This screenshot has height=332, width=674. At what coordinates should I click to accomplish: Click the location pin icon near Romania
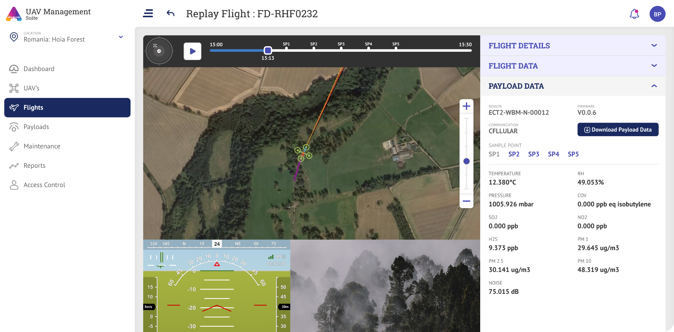(x=14, y=37)
